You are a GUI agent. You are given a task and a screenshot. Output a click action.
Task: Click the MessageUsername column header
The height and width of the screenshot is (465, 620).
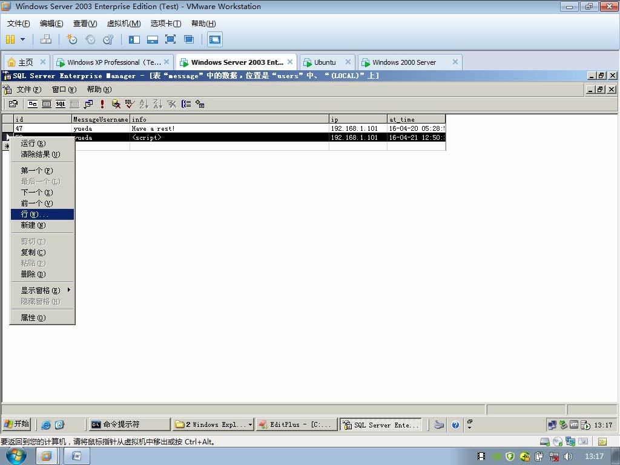(101, 119)
